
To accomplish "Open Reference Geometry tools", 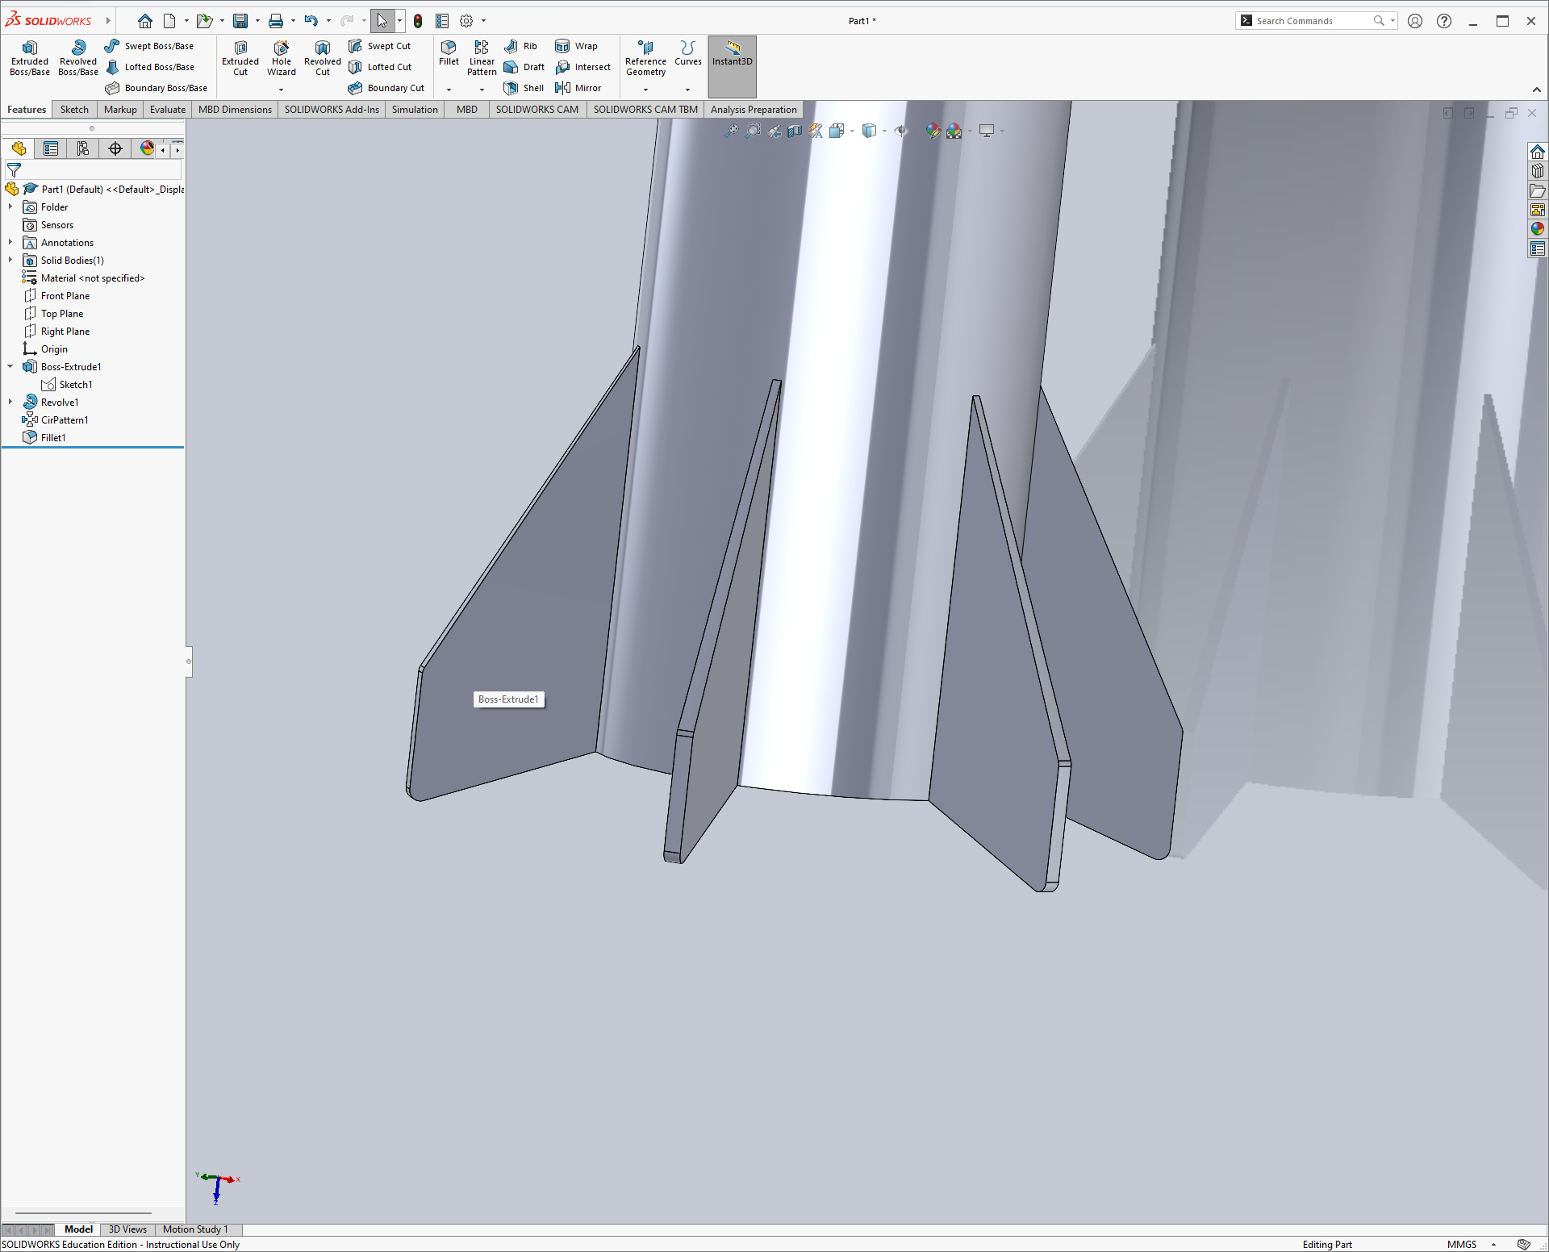I will coord(645,58).
